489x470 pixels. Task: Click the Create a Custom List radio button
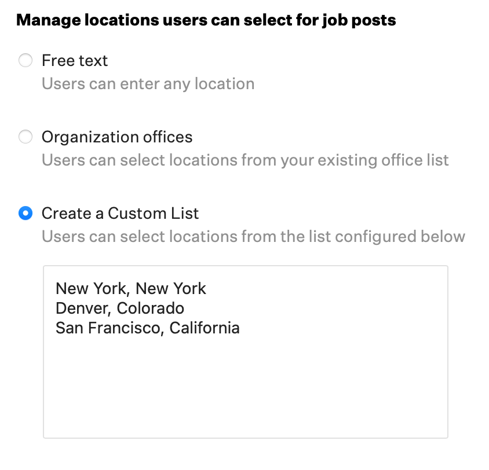coord(25,214)
